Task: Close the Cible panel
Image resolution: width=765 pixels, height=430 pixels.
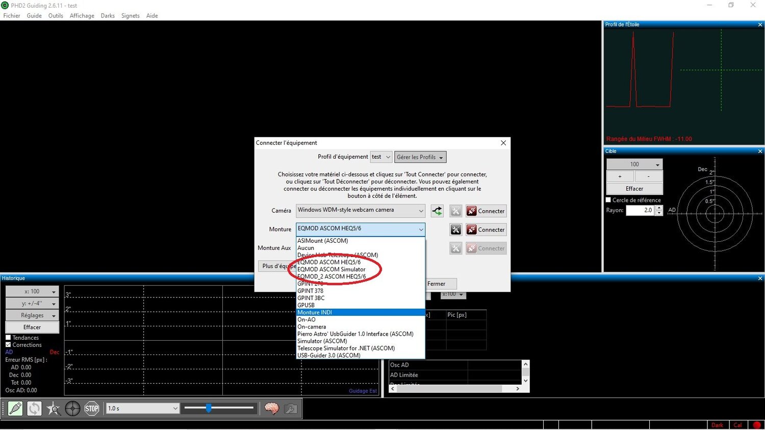Action: (760, 151)
